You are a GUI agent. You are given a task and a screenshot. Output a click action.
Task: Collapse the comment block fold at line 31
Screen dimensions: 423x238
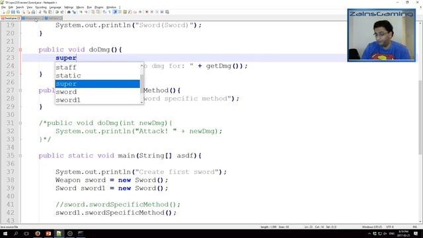point(20,123)
